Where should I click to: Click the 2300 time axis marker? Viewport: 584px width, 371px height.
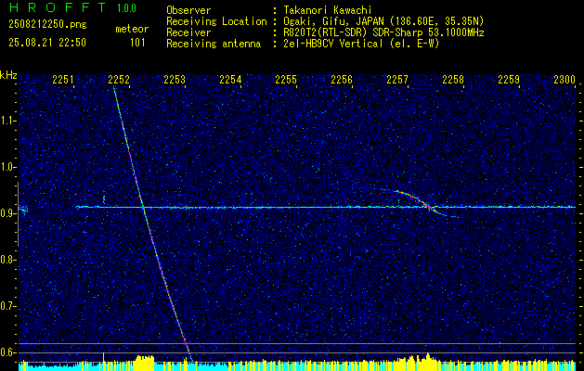point(565,80)
